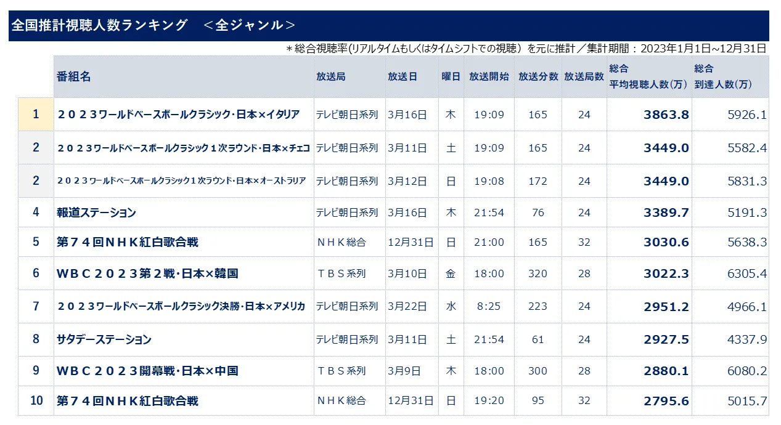The width and height of the screenshot is (781, 425).
Task: Click reach value 6080.2
Action: coord(747,371)
